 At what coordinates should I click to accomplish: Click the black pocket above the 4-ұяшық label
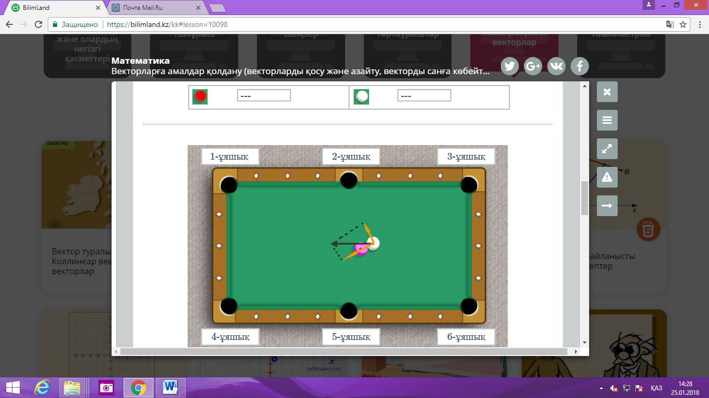(229, 306)
